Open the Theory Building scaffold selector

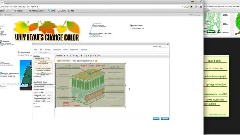[x=42, y=59]
